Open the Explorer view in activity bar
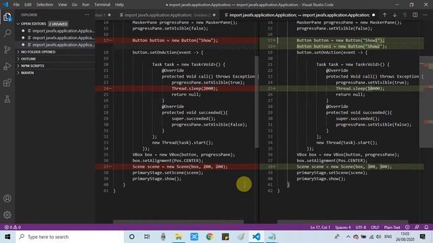The height and width of the screenshot is (243, 433). pyautogui.click(x=7, y=17)
